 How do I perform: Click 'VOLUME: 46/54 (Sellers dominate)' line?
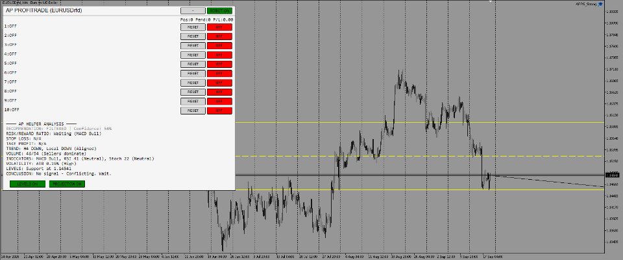pos(46,153)
